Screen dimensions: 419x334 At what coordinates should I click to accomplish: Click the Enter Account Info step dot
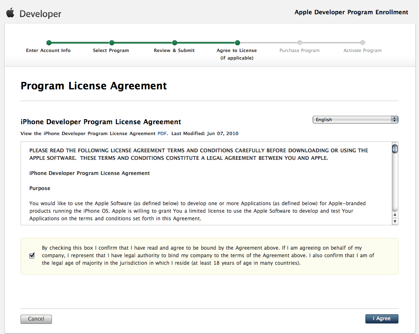tap(49, 43)
